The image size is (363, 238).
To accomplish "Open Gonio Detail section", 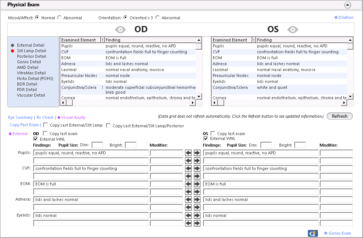I will (29, 62).
